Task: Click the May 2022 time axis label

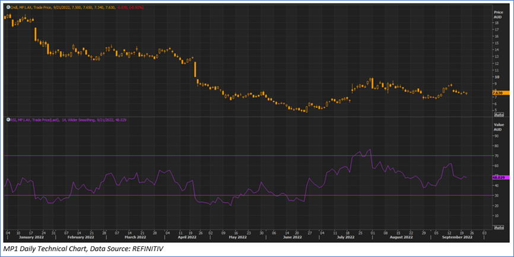Action: (237, 237)
